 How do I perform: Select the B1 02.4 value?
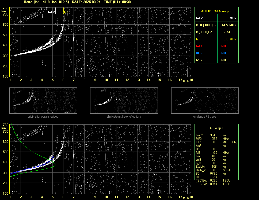pyautogui.click(x=215, y=177)
